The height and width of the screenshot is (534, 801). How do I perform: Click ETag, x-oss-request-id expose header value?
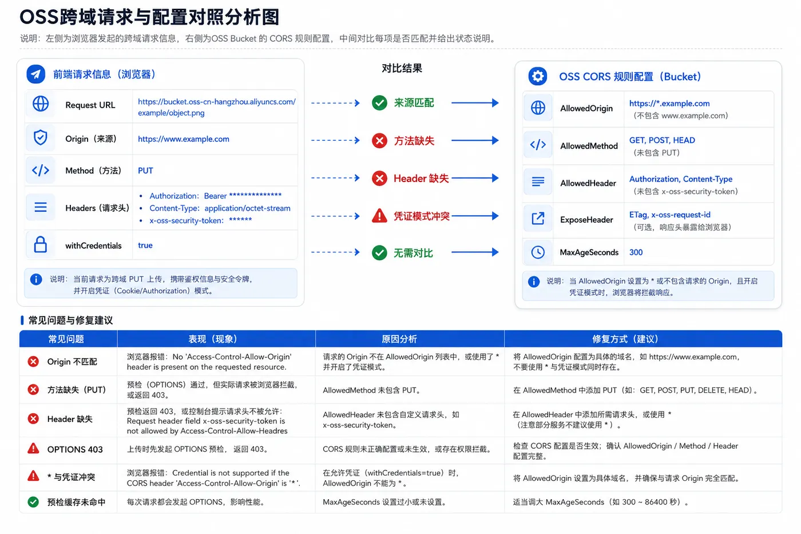pos(669,215)
